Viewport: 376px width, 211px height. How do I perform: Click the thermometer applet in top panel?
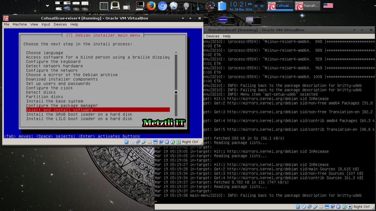pyautogui.click(x=198, y=6)
